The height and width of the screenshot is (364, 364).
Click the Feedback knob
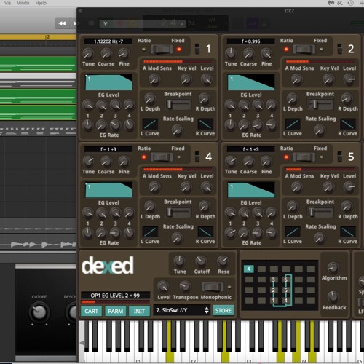333,296
